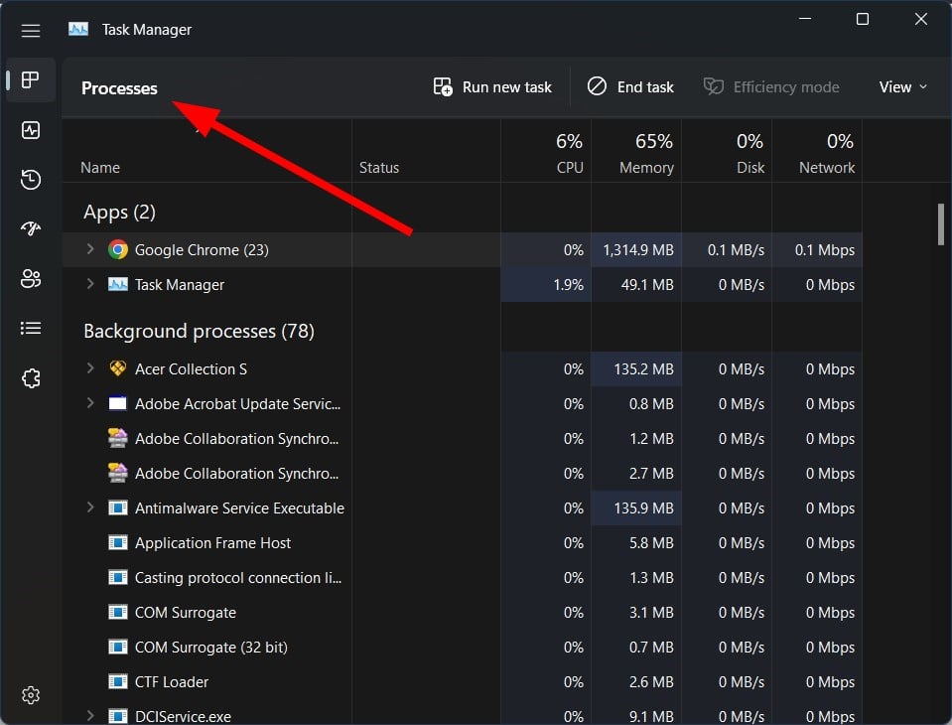This screenshot has height=725, width=952.
Task: Open the View dropdown
Action: click(902, 86)
